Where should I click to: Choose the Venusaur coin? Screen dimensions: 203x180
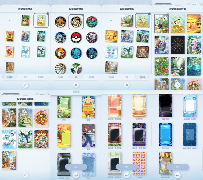tap(92, 22)
